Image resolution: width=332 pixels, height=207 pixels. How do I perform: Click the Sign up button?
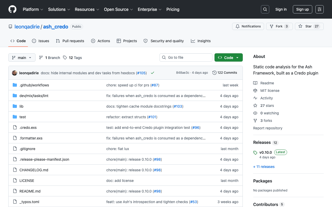[x=302, y=9]
